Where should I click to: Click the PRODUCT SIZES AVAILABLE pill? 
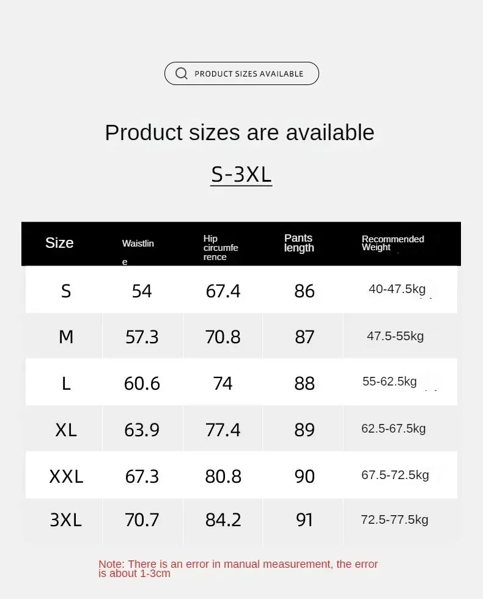coord(242,73)
